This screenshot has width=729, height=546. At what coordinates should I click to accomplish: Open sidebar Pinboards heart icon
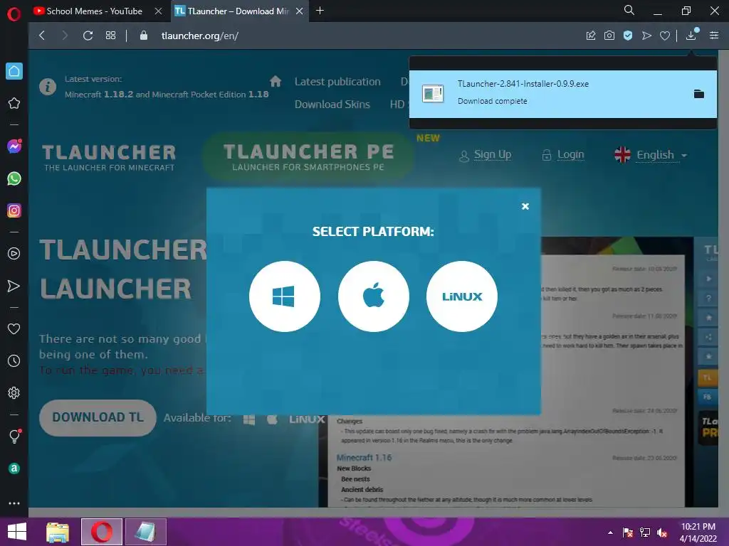[x=14, y=328]
